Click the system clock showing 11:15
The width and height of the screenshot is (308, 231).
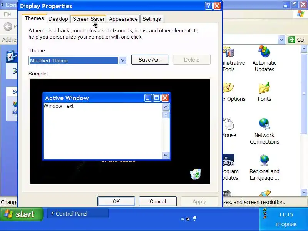pos(286,214)
